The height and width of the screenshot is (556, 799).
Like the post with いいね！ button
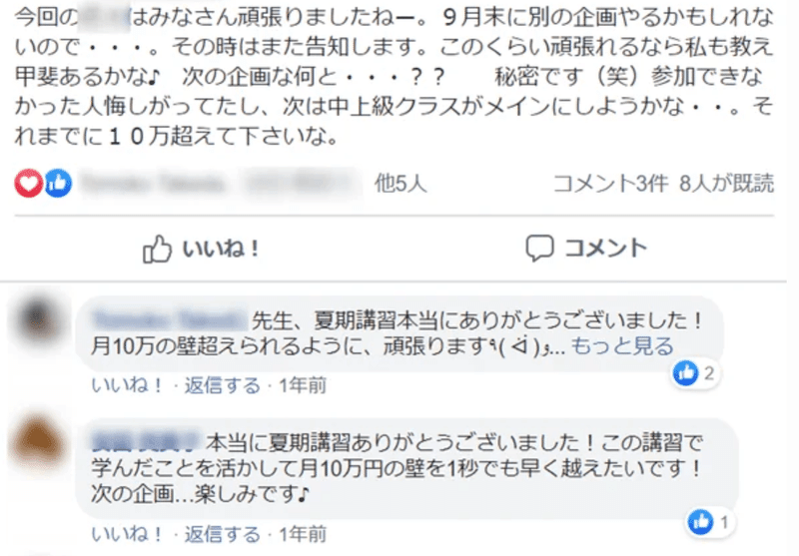[x=202, y=249]
